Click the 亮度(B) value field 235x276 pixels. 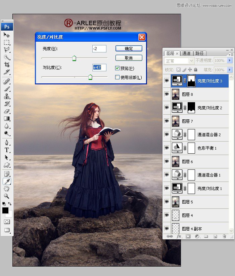pos(99,49)
